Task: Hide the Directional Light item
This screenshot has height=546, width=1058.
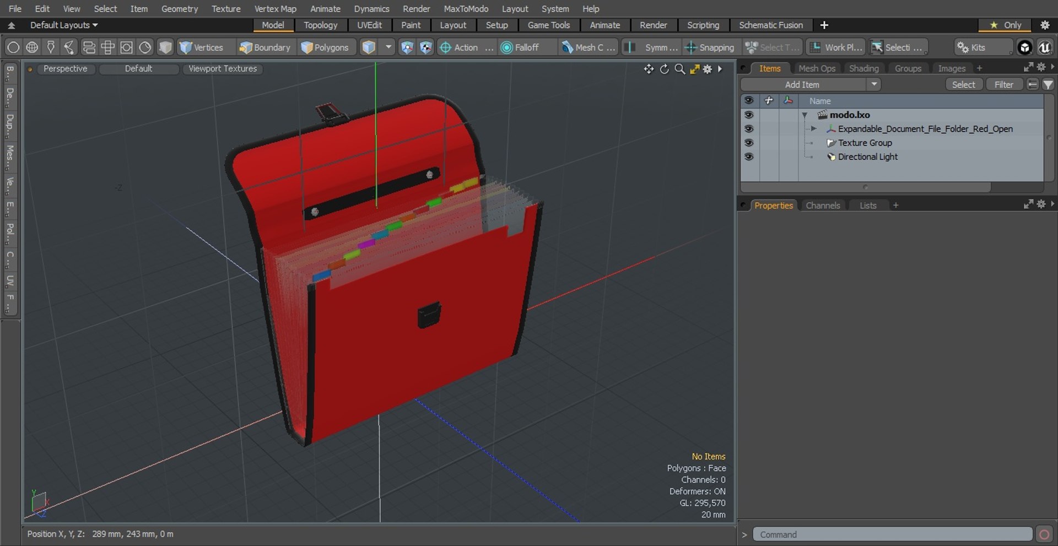Action: [x=748, y=156]
